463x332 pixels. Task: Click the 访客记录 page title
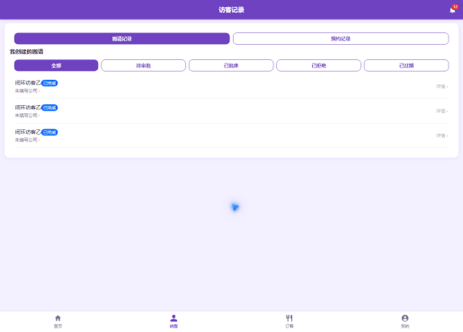coord(231,10)
